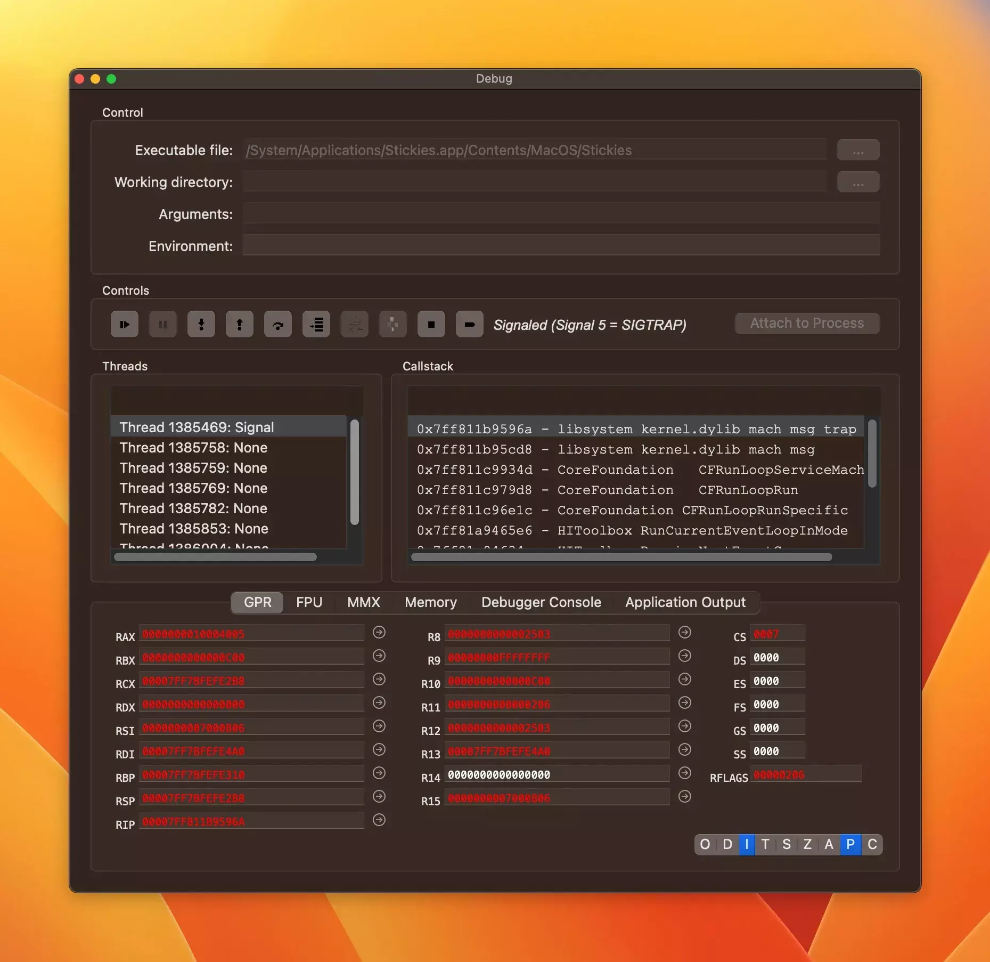The width and height of the screenshot is (990, 962).
Task: Click the arrow icon next to R14
Action: [685, 773]
